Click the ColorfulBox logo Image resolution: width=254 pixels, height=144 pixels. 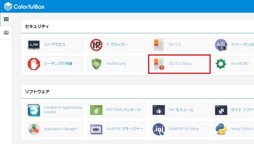point(24,6)
